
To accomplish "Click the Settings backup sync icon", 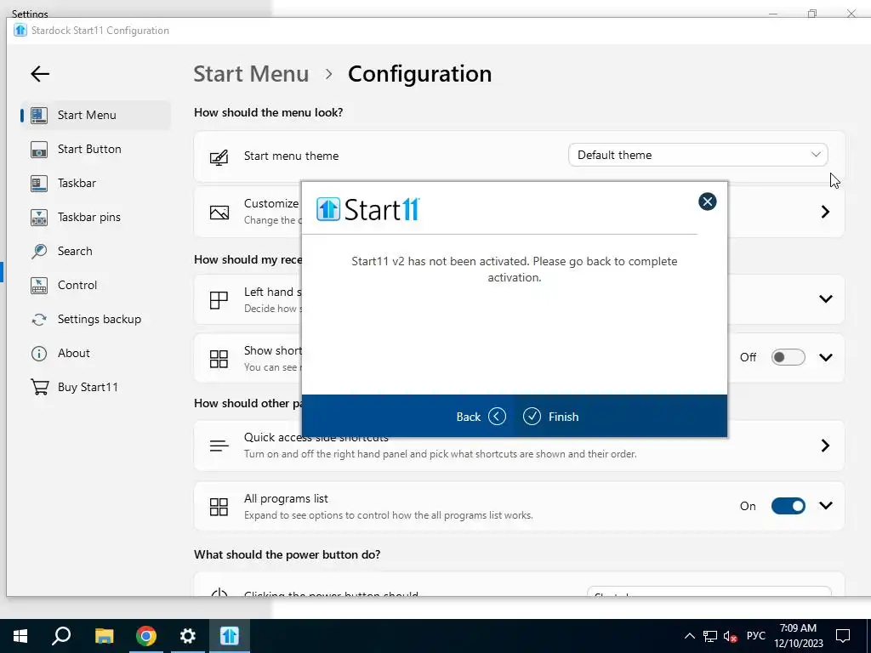I will pos(39,320).
